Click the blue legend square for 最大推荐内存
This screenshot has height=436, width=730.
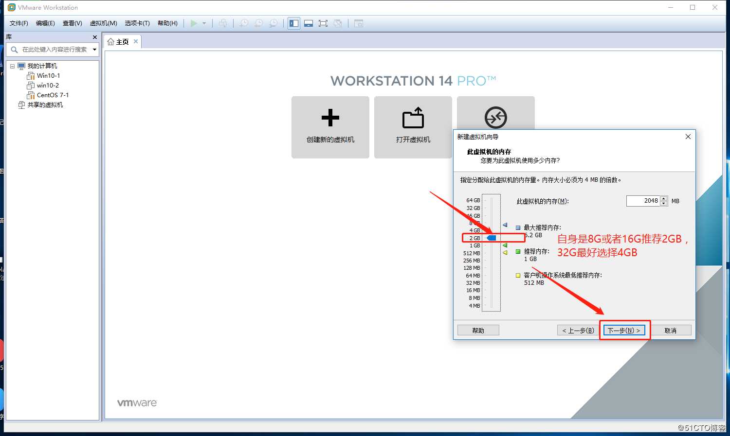pyautogui.click(x=518, y=227)
